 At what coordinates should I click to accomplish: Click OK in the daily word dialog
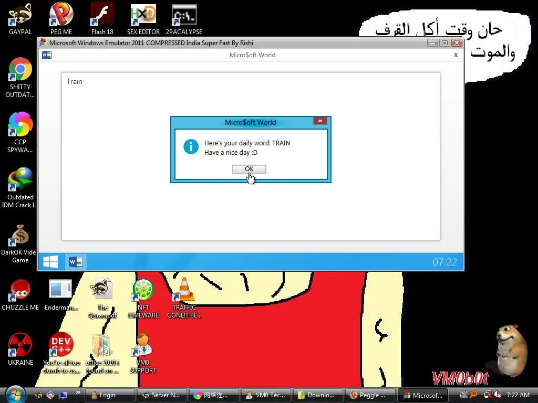coord(249,169)
